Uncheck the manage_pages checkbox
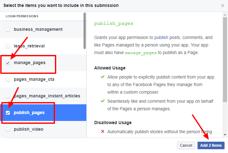This screenshot has width=228, height=153. pyautogui.click(x=8, y=63)
